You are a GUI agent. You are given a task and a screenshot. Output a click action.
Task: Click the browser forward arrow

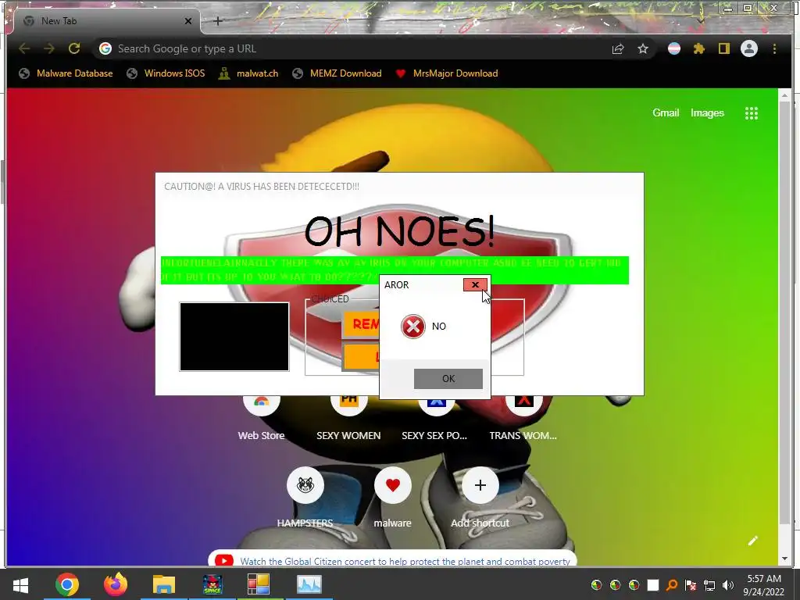[49, 48]
